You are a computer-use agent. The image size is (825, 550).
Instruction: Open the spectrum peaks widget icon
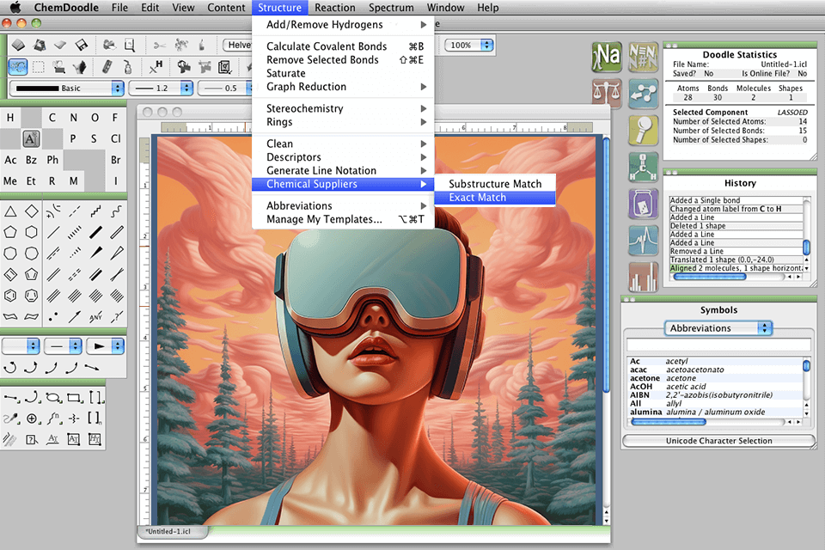click(x=643, y=240)
